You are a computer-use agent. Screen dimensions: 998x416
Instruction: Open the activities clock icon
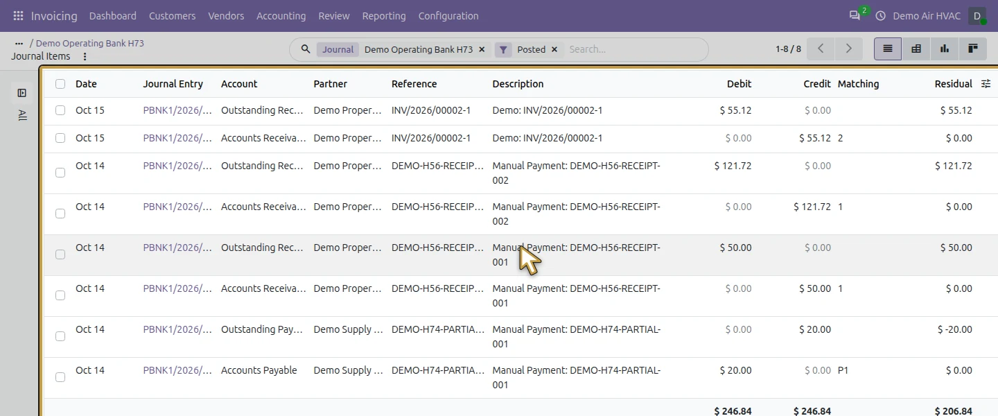(881, 16)
